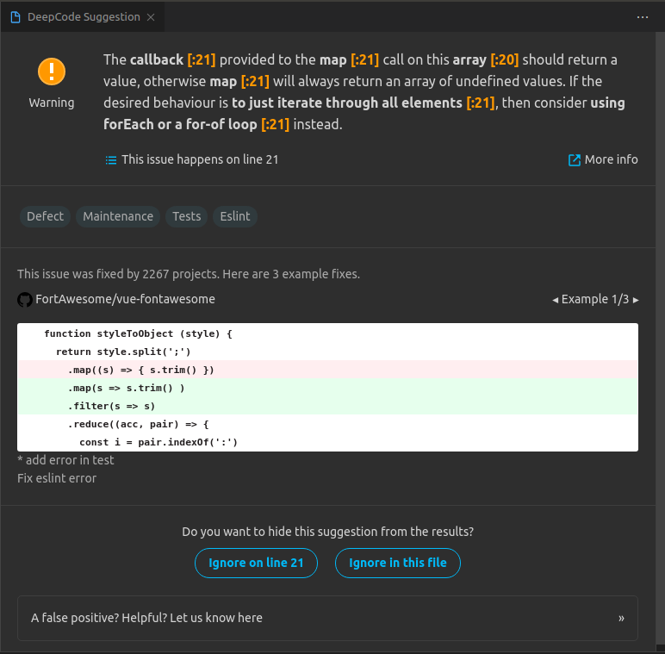Click the orange Warning severity icon
665x654 pixels.
(x=52, y=71)
